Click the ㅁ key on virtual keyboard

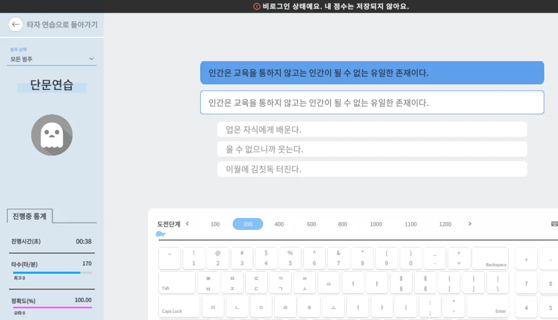[213, 307]
